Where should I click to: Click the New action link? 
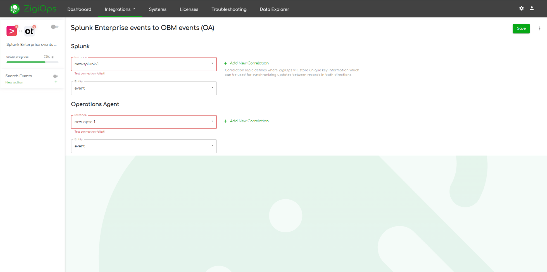coord(14,82)
